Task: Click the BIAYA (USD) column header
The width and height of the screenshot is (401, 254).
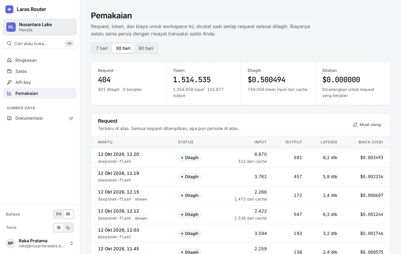Action: [371, 142]
